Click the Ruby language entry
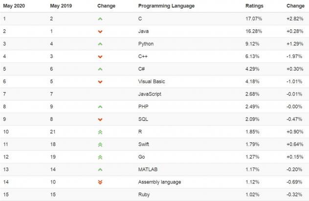Image resolution: width=309 pixels, height=201 pixels. click(x=145, y=195)
